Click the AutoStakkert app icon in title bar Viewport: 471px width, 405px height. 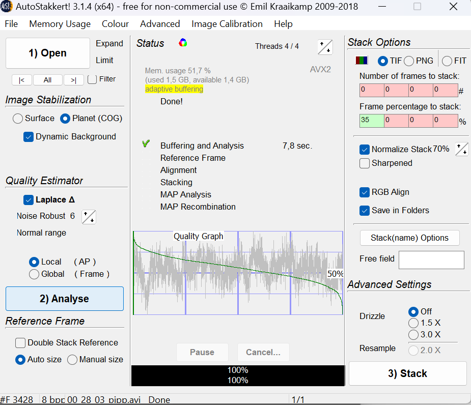[x=6, y=6]
